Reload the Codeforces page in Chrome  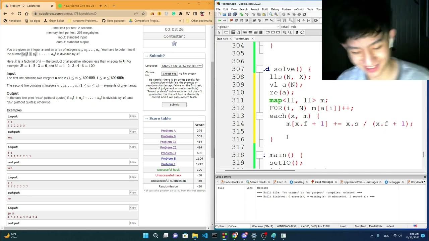coord(19,14)
